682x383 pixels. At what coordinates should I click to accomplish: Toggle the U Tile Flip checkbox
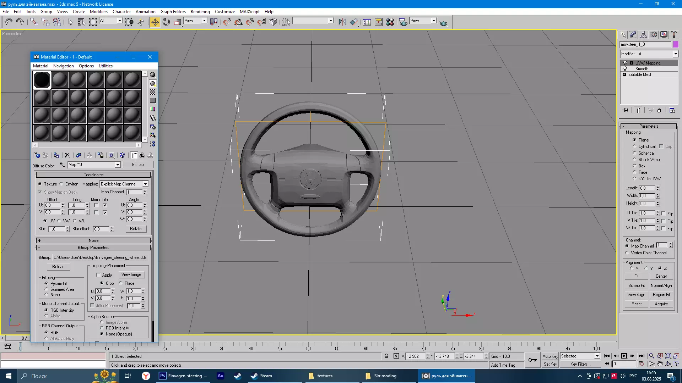click(663, 213)
